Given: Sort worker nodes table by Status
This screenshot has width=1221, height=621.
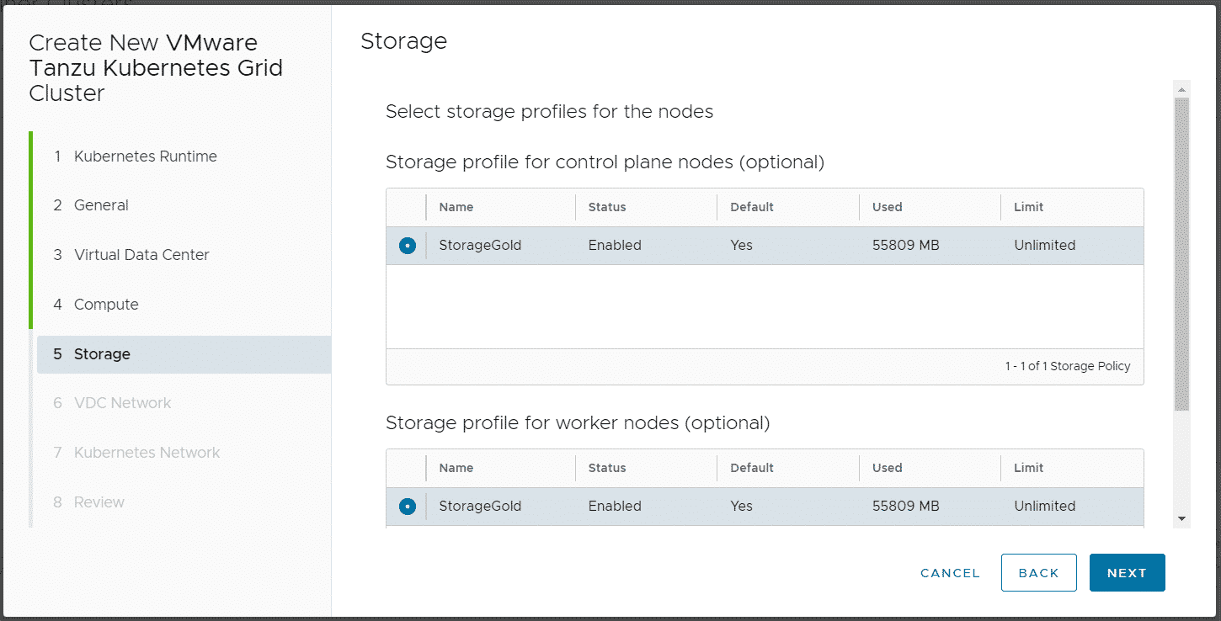Looking at the screenshot, I should 607,468.
